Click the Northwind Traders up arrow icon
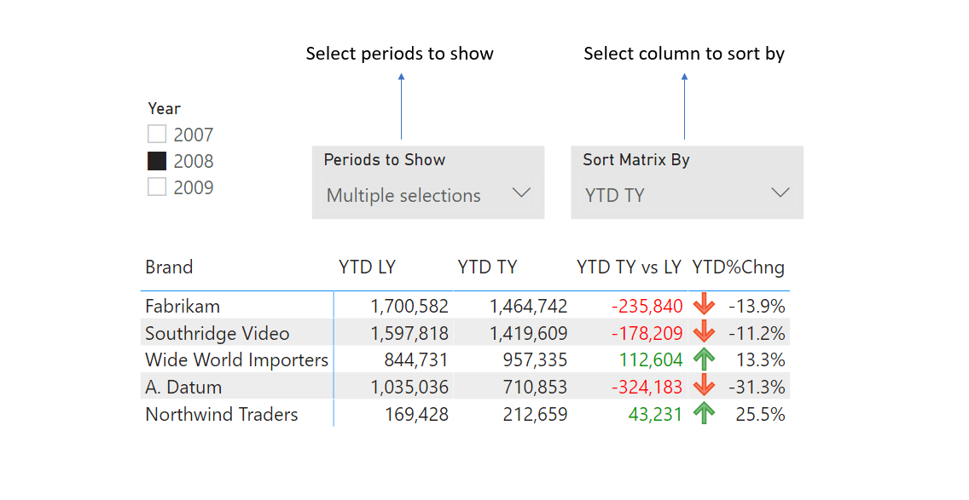 click(704, 414)
